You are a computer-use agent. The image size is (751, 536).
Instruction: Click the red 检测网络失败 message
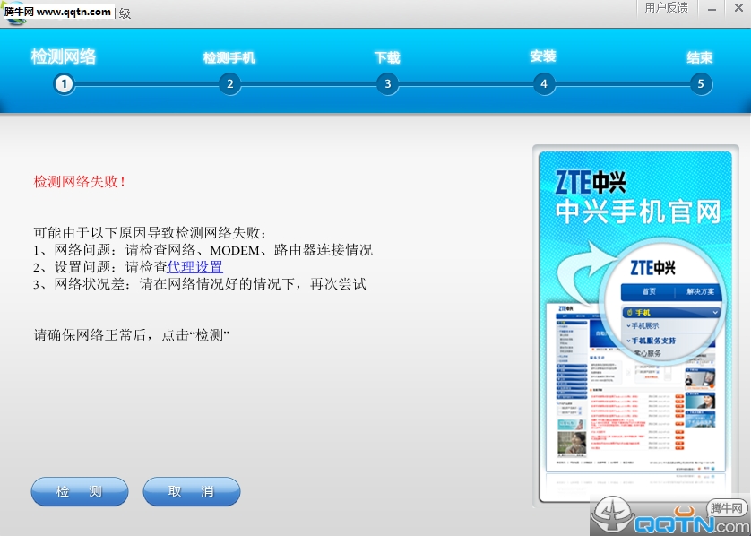(80, 182)
